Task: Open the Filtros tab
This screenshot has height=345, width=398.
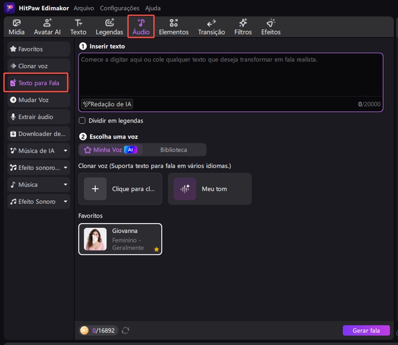Action: point(243,27)
